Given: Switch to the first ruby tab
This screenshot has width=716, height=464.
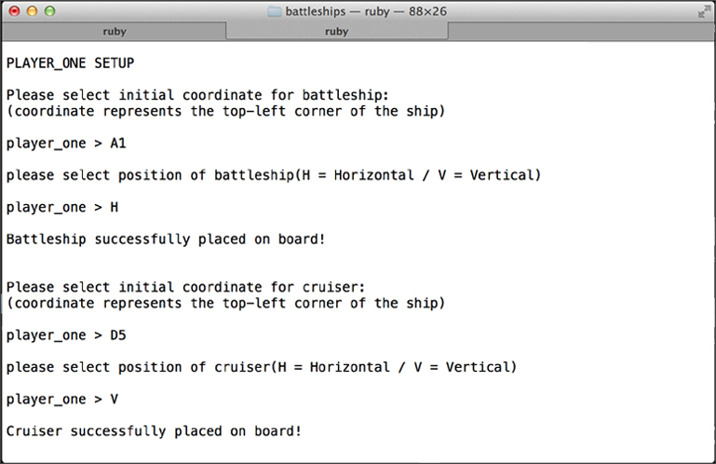Looking at the screenshot, I should [115, 32].
